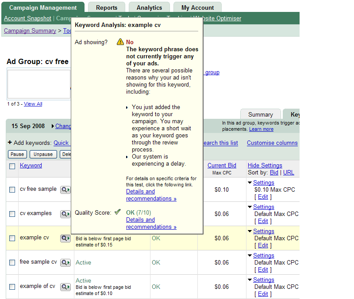Click the Search this list link
Viewport: 354px width, 299px height.
(220, 143)
